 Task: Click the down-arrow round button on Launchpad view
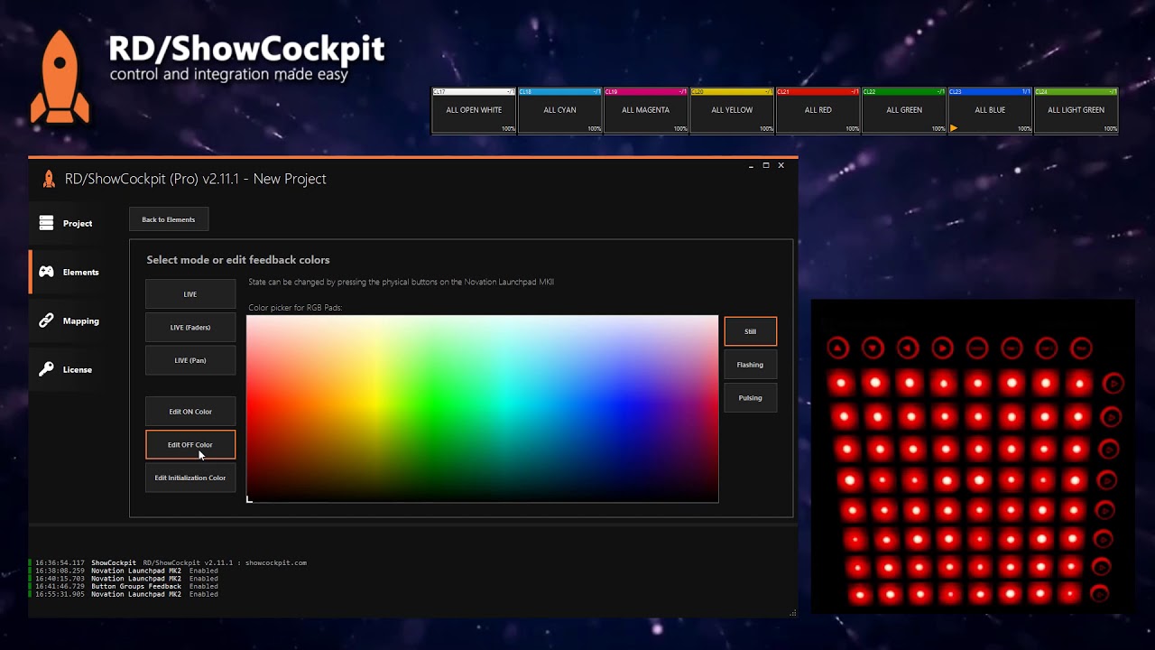coord(873,348)
